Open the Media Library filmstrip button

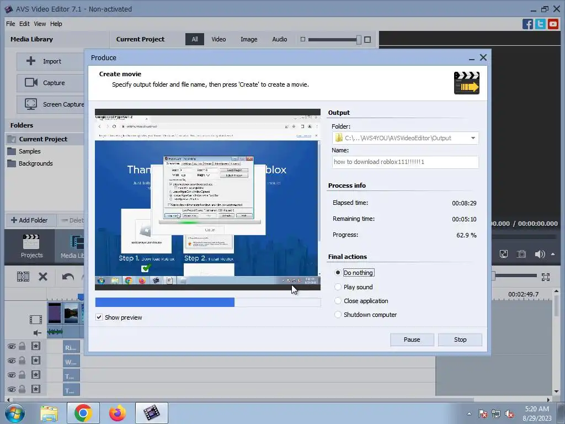[x=72, y=246]
